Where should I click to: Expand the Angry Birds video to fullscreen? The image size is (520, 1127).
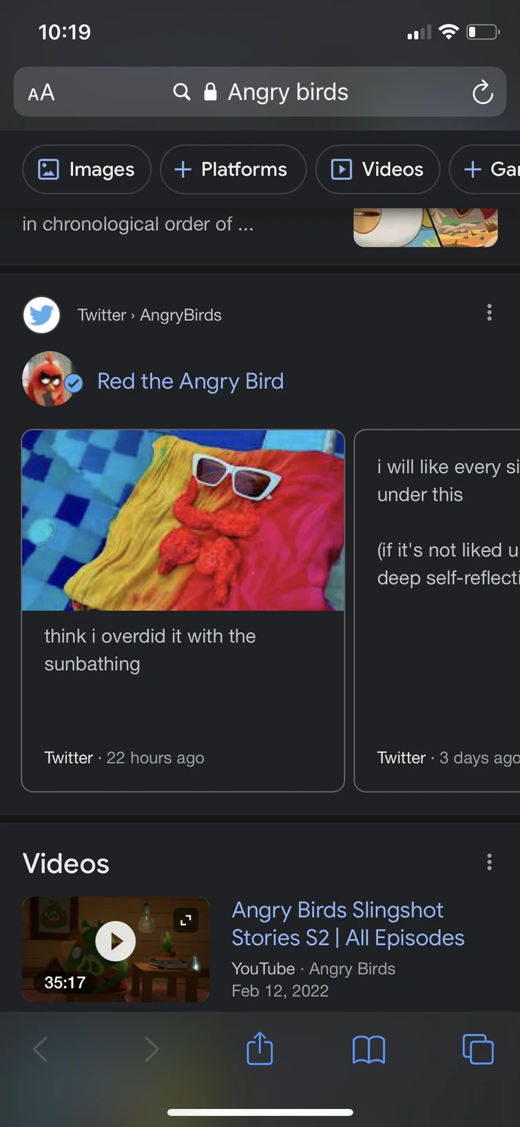point(185,920)
